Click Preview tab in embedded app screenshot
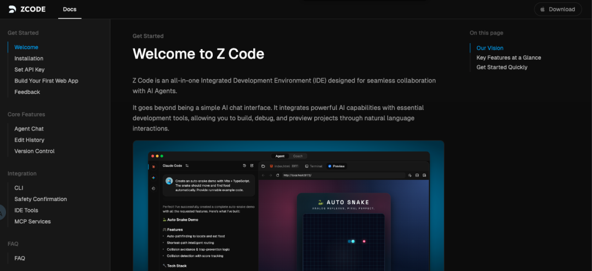The width and height of the screenshot is (592, 271). point(336,166)
